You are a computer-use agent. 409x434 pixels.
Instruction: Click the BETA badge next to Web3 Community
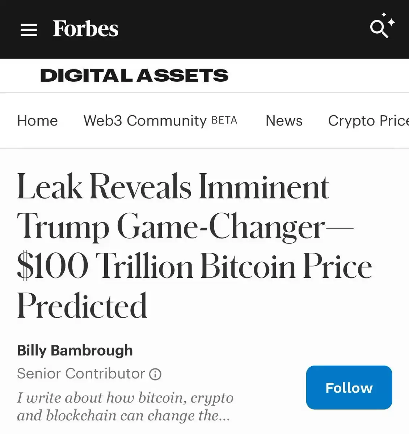pos(224,120)
